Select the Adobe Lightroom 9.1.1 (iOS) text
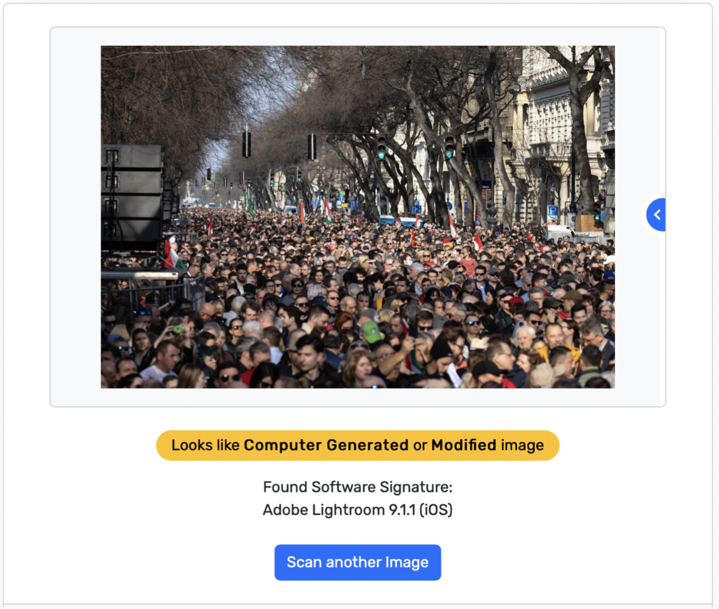719x609 pixels. coord(357,510)
